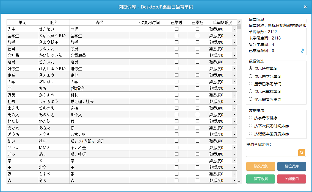Click the 单词 column header
Image resolution: width=312 pixels, height=192 pixels.
pos(22,22)
